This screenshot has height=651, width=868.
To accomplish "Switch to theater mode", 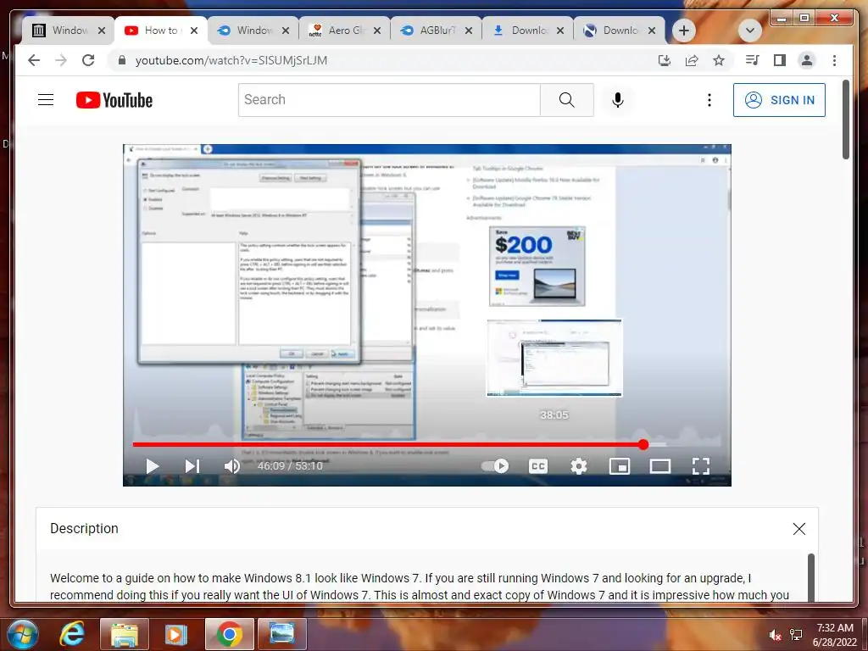I will point(659,466).
